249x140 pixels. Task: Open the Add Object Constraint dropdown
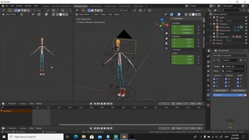point(230,56)
